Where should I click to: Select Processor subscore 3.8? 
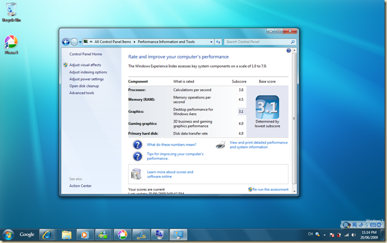[x=241, y=90]
